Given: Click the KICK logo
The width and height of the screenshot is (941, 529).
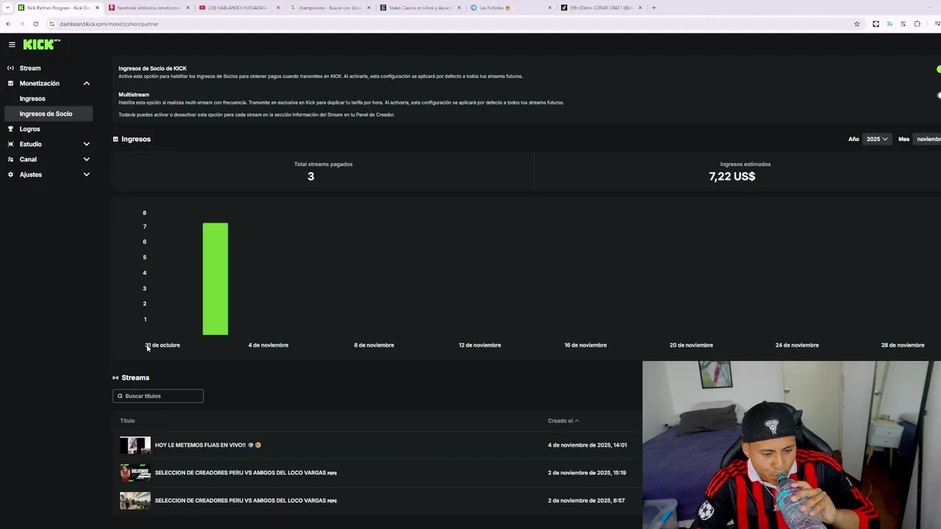Looking at the screenshot, I should pyautogui.click(x=40, y=44).
